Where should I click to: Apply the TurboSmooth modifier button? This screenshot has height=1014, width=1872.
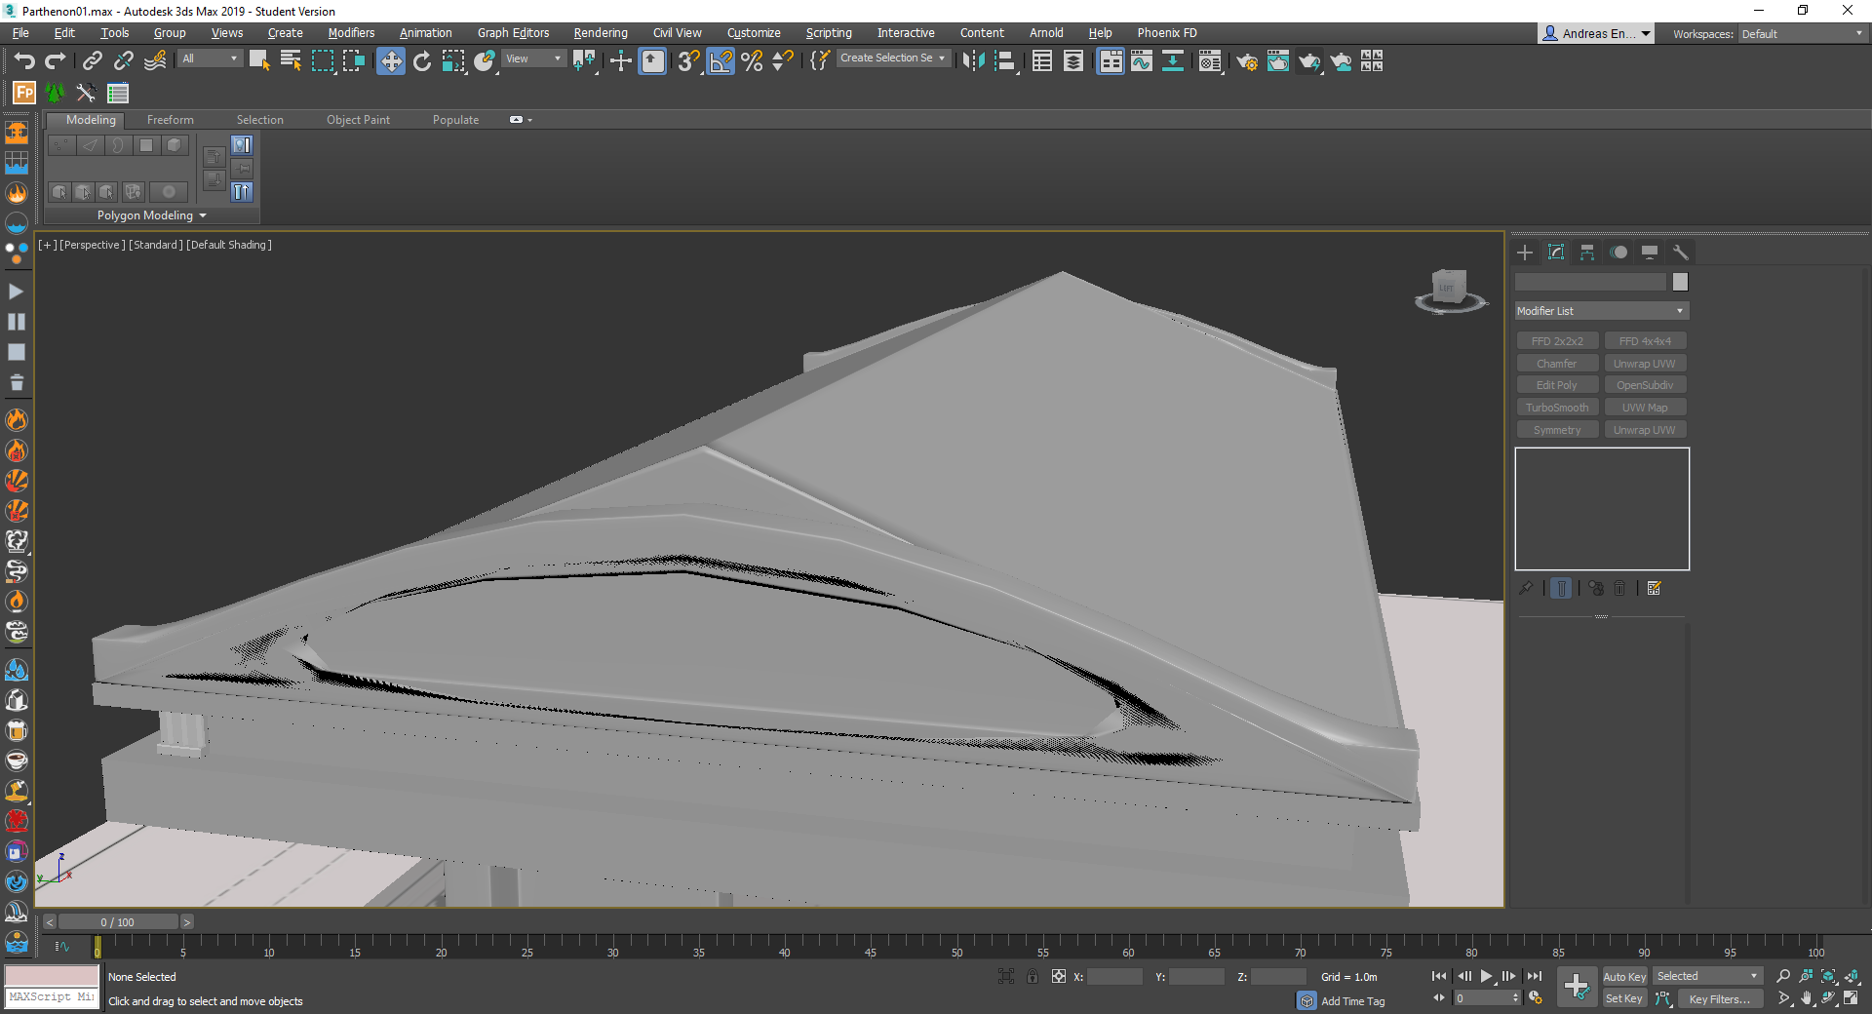(1556, 407)
